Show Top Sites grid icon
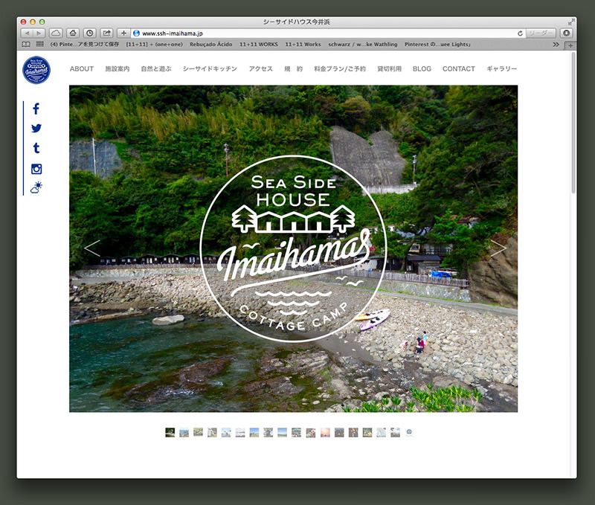The height and width of the screenshot is (505, 595). 40,45
